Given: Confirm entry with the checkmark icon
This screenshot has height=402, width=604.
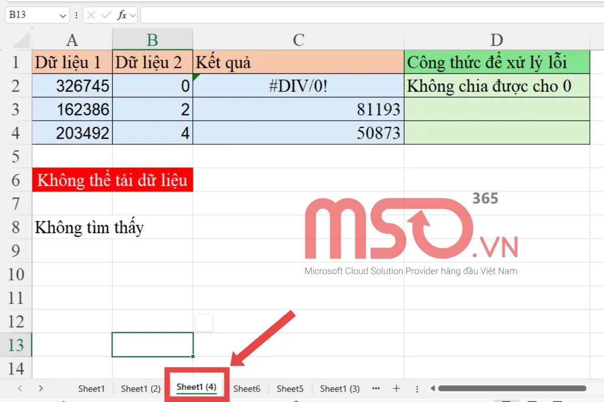Looking at the screenshot, I should tap(107, 15).
